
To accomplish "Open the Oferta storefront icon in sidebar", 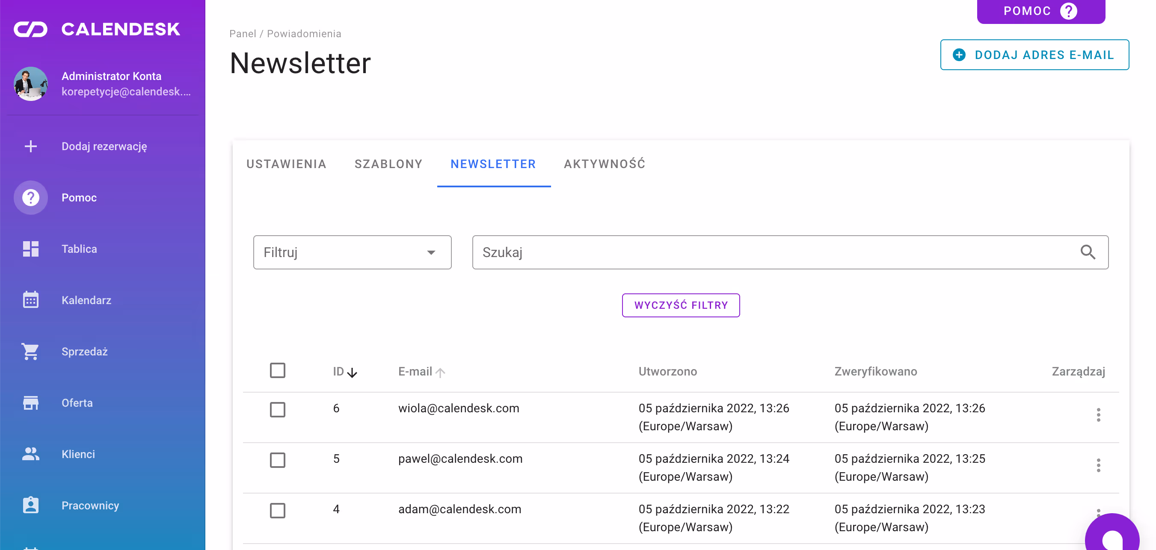I will pyautogui.click(x=30, y=403).
